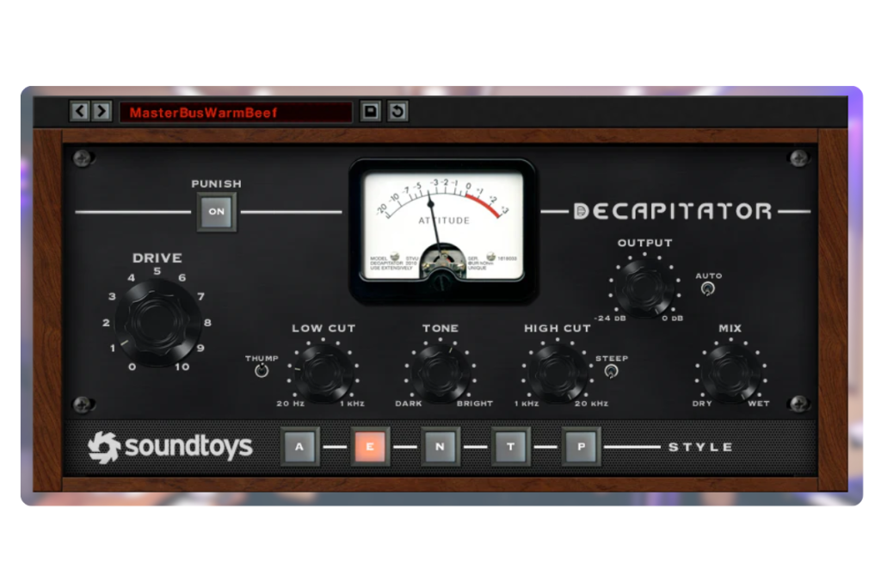Select the P saturation style
Screen dimensions: 881x588
coord(582,446)
